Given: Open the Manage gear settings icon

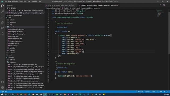Looking at the screenshot, I should (x=2, y=87).
